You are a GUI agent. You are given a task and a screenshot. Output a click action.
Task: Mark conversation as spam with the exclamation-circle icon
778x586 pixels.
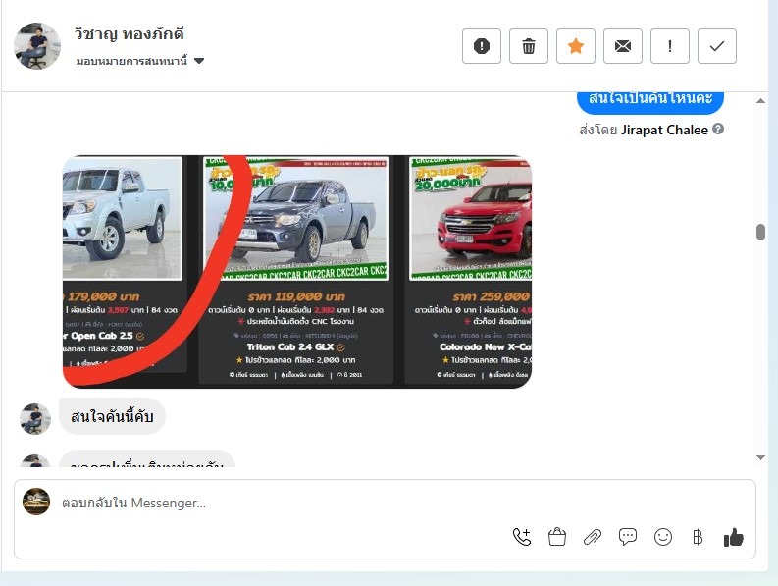tap(482, 46)
